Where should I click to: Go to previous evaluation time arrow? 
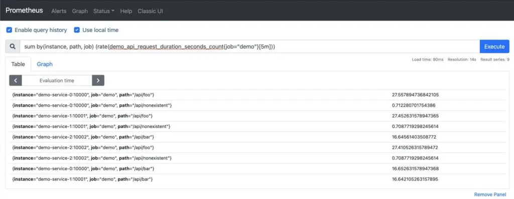pos(16,81)
